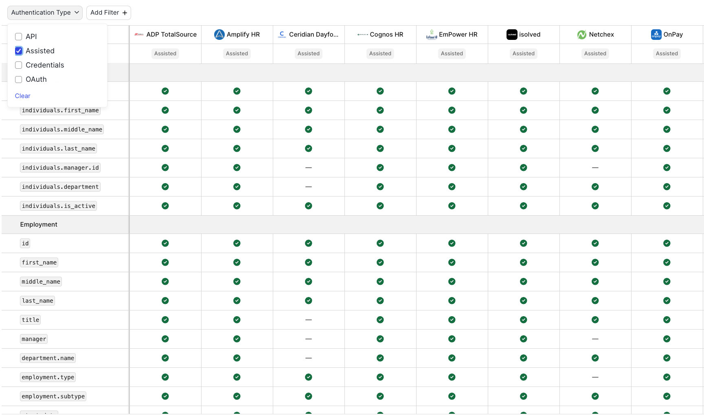Click the individuals.first_name field label

tap(60, 110)
